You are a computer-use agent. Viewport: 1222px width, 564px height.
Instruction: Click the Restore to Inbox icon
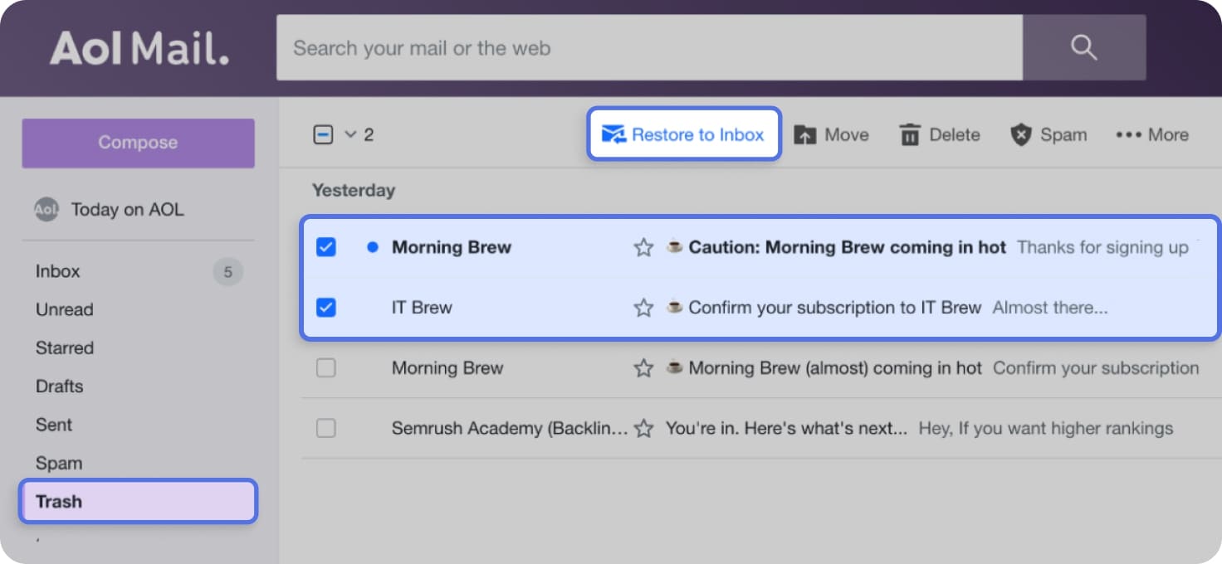(615, 134)
